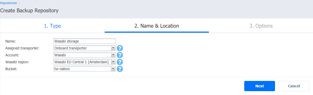Click the Next button
This screenshot has width=313, height=95.
[x=260, y=86]
